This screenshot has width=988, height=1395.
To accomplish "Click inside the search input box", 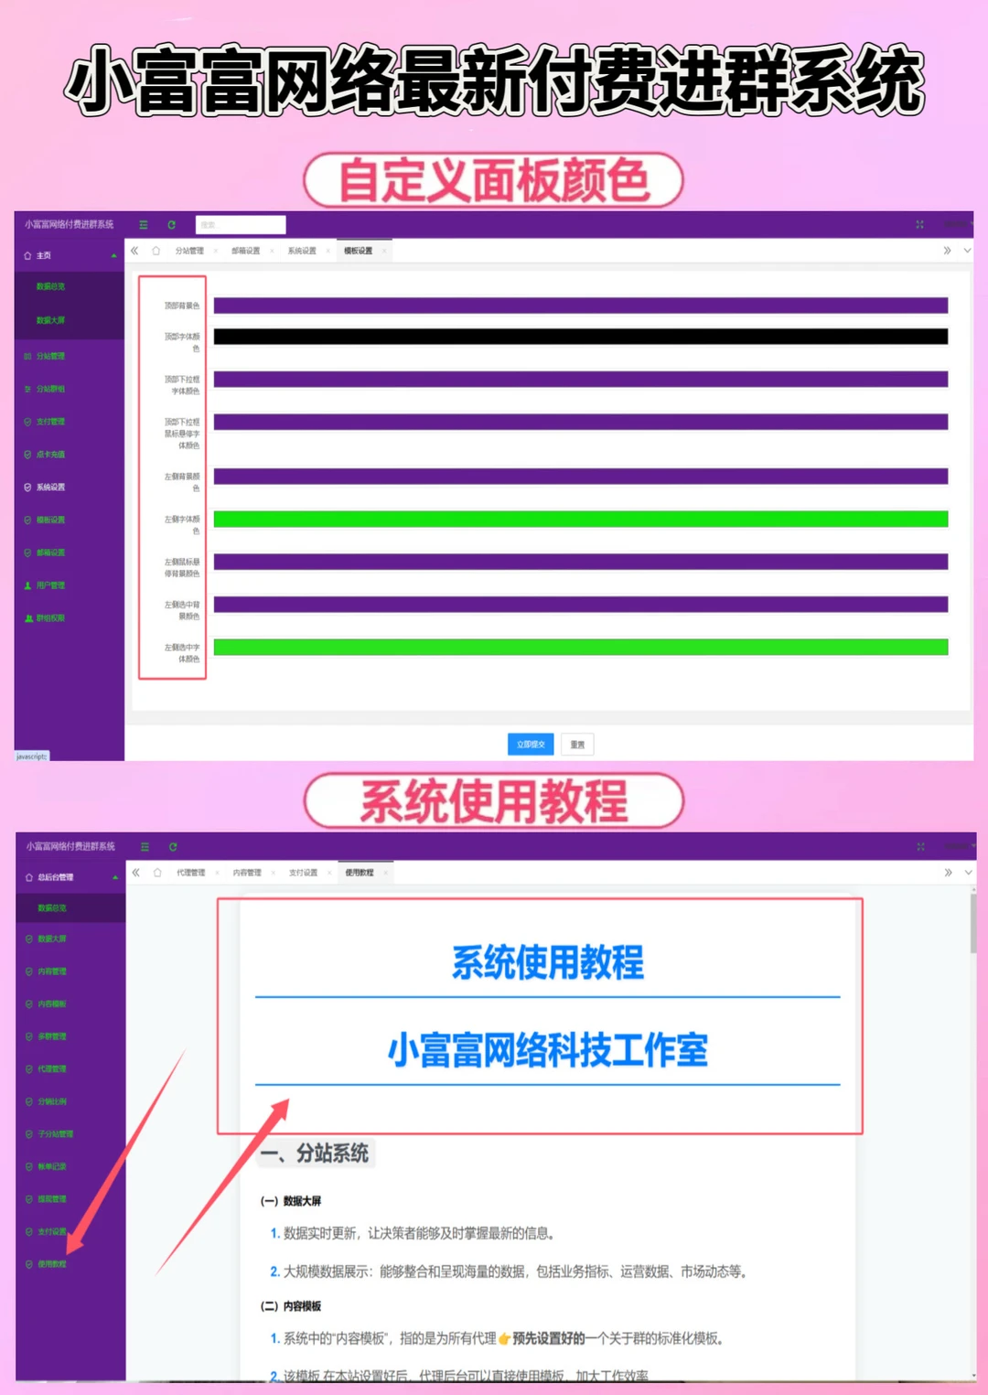I will [x=240, y=224].
